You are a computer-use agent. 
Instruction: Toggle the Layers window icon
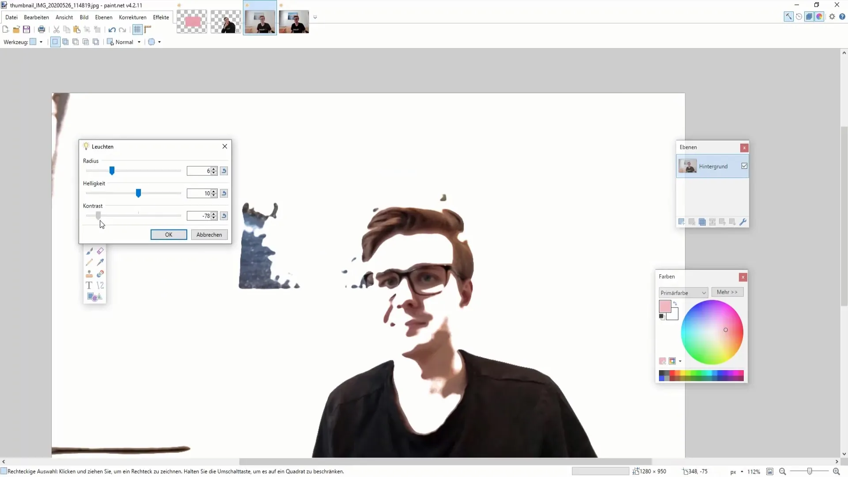[x=809, y=17]
